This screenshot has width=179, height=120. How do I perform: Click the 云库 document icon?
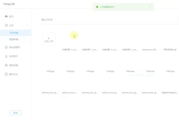(6, 25)
